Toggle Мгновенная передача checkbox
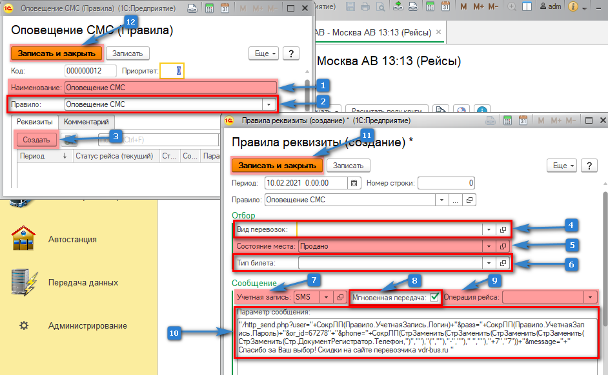608x375 pixels. click(434, 297)
